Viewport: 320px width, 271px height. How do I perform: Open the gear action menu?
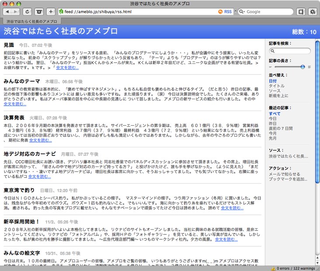pyautogui.click(x=313, y=12)
